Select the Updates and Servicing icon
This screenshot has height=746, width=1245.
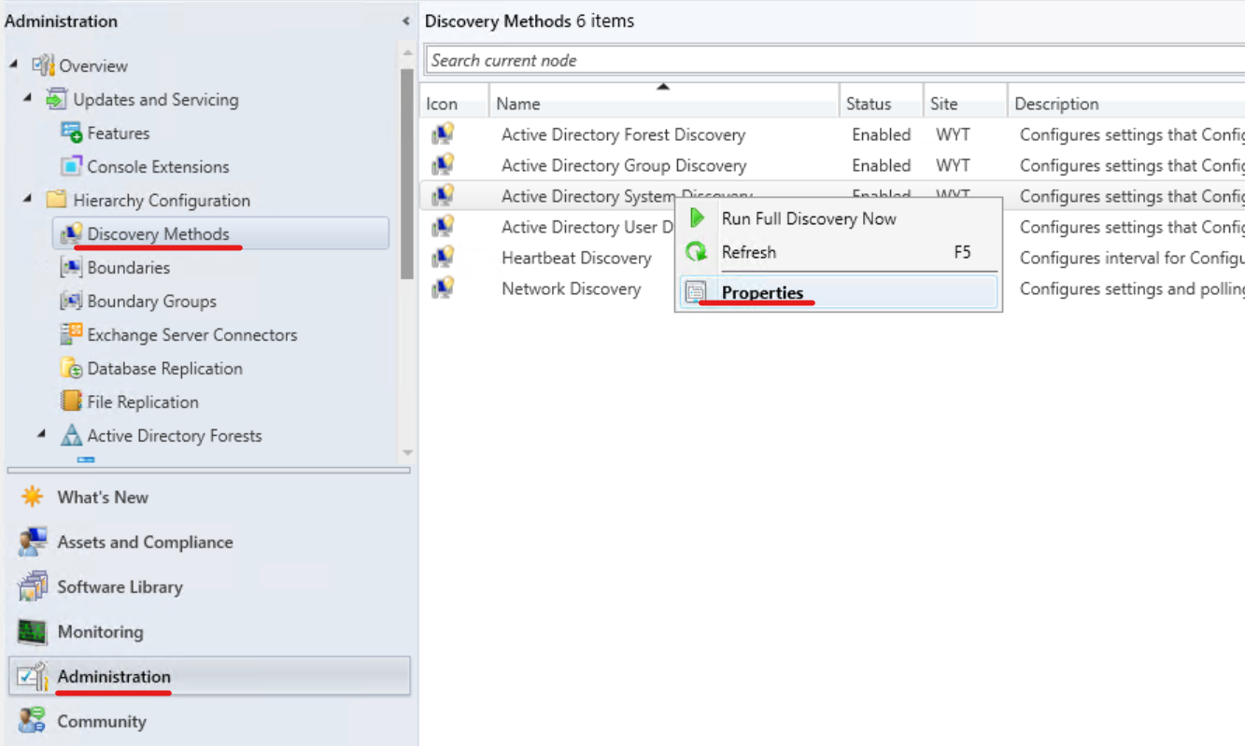[56, 99]
